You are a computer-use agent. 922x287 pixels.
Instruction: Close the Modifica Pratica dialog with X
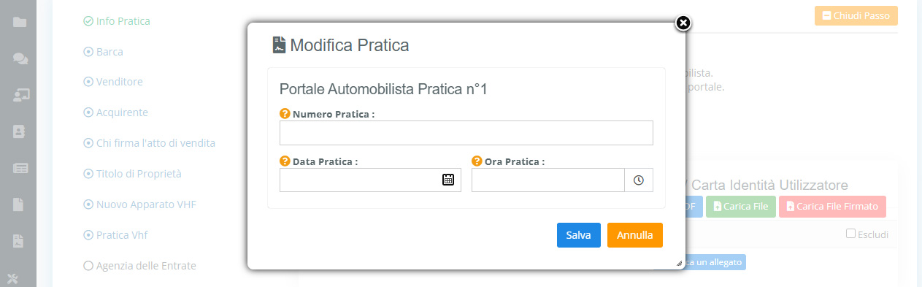point(683,23)
